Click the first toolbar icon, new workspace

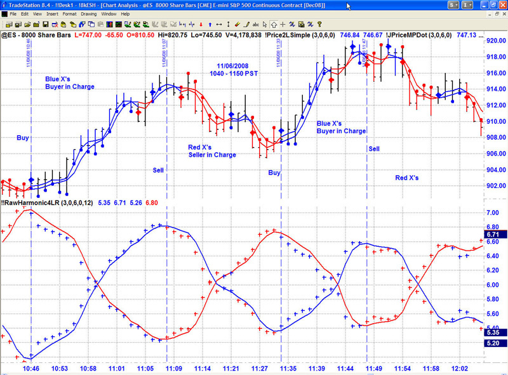(x=9, y=24)
